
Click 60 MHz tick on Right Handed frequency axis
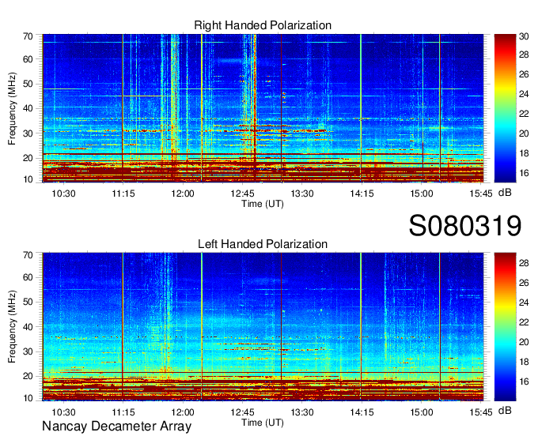[x=28, y=59]
